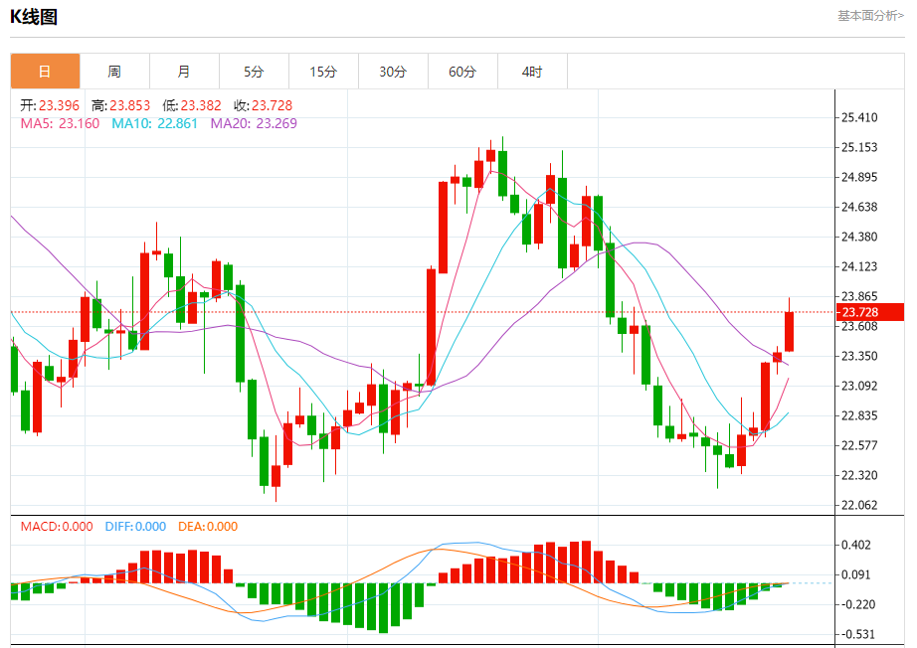Open the 15分 interval tab
The width and height of the screenshot is (917, 648).
[323, 72]
